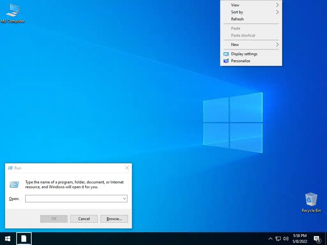Open the View submenu

(x=251, y=5)
